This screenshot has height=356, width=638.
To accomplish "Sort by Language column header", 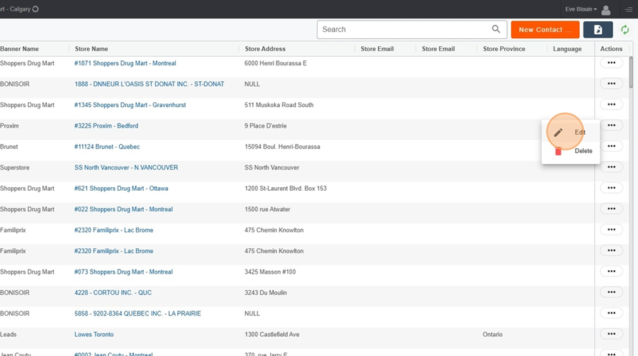I will point(567,49).
